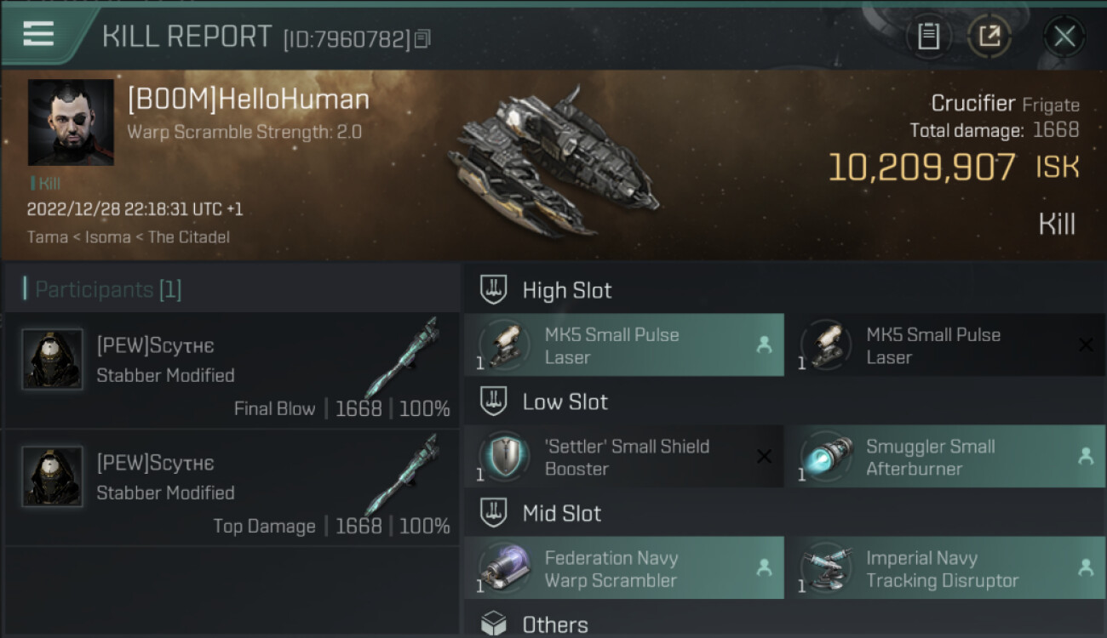
Task: Collapse the Mid Slot section
Action: click(494, 513)
